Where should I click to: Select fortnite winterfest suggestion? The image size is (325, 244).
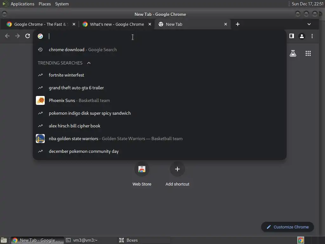pyautogui.click(x=160, y=75)
